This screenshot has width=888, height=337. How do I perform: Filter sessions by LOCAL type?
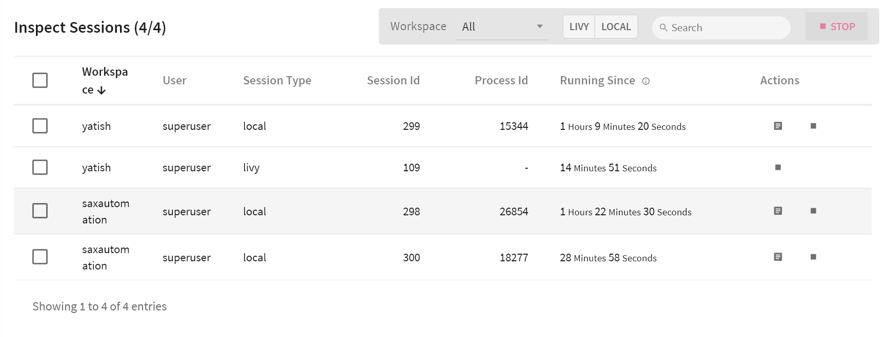click(x=616, y=27)
